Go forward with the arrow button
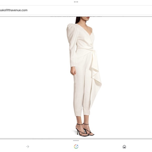152x152 pixels. tap(28, 146)
